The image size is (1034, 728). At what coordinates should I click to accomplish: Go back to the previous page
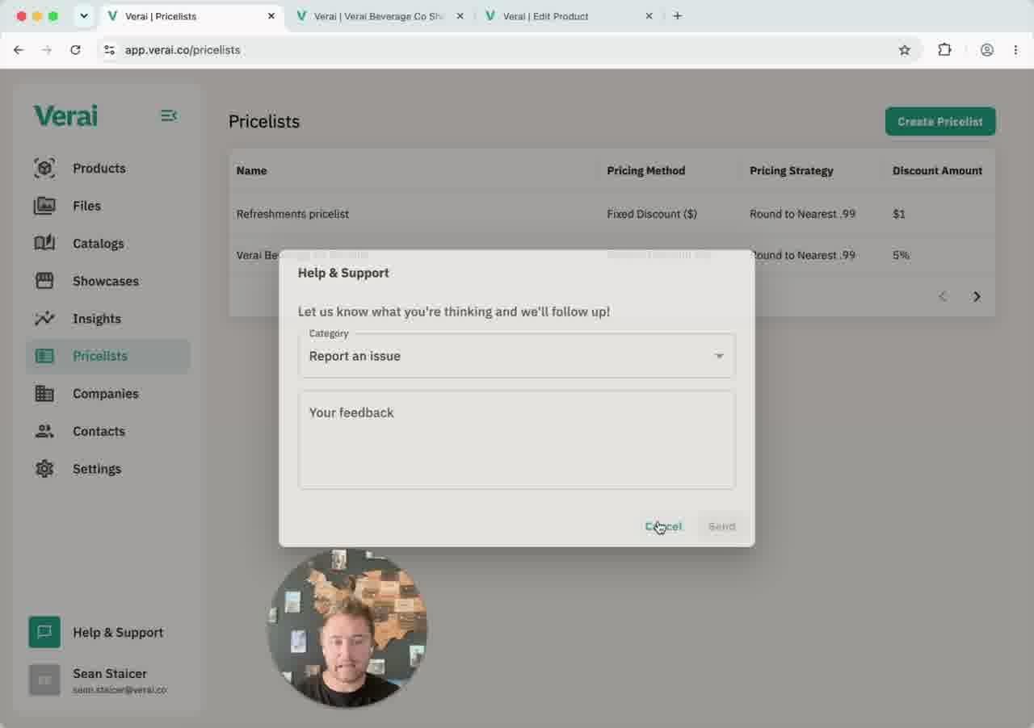point(19,50)
